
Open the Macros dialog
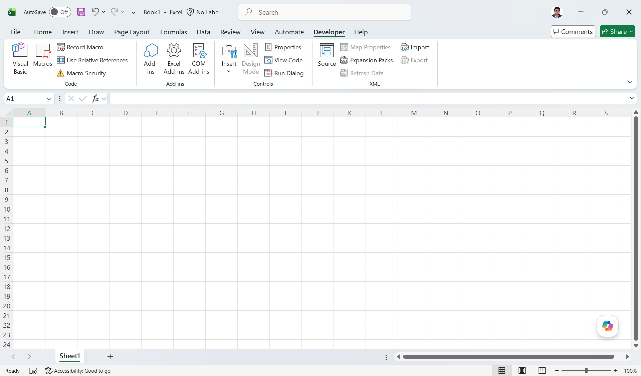click(43, 55)
